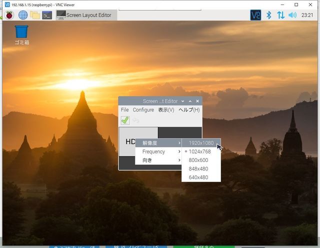Expand the 向き submenu

[158, 160]
